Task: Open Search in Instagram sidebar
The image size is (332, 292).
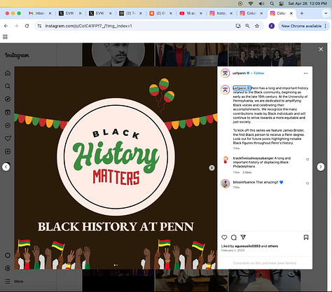Action: (8, 86)
